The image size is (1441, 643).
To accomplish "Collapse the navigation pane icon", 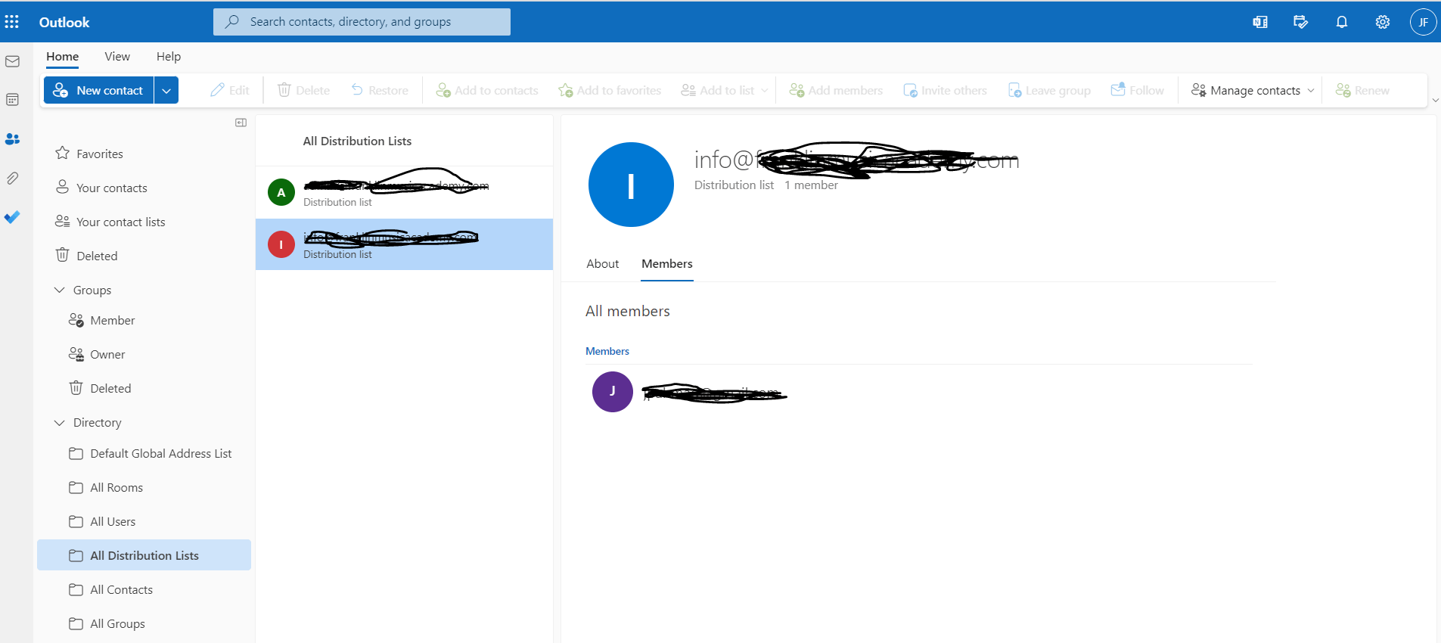I will click(x=241, y=123).
